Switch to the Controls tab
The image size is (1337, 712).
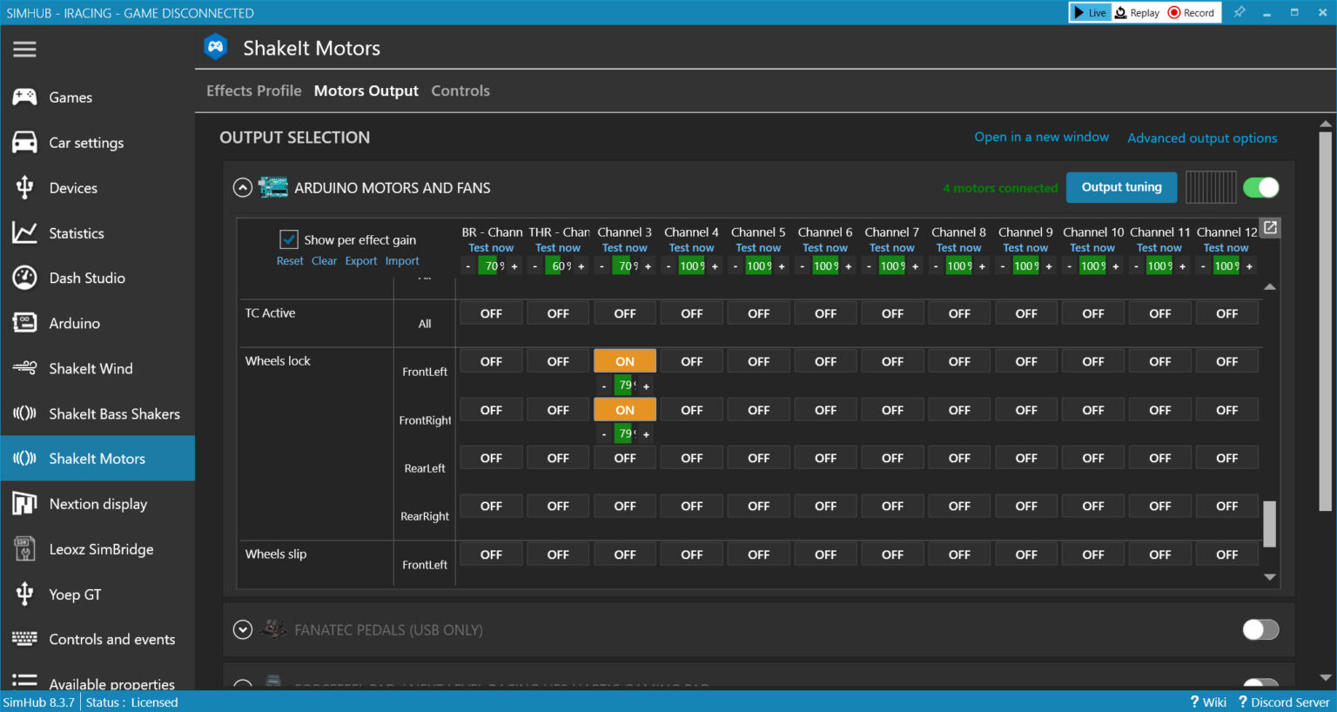click(x=460, y=91)
